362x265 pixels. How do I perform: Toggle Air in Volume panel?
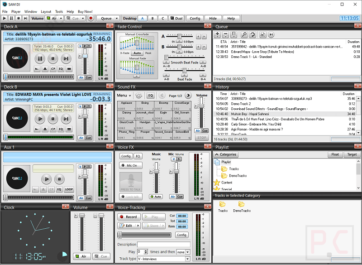pos(82,256)
